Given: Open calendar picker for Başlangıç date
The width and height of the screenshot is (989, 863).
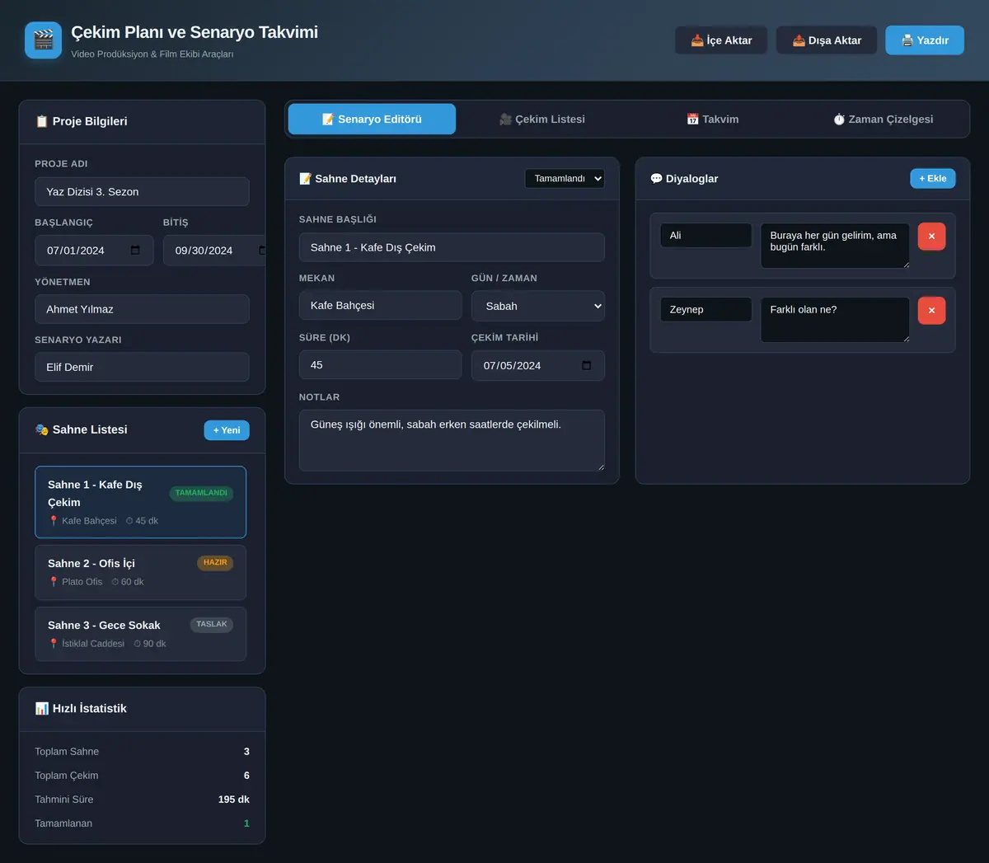Looking at the screenshot, I should pyautogui.click(x=135, y=250).
